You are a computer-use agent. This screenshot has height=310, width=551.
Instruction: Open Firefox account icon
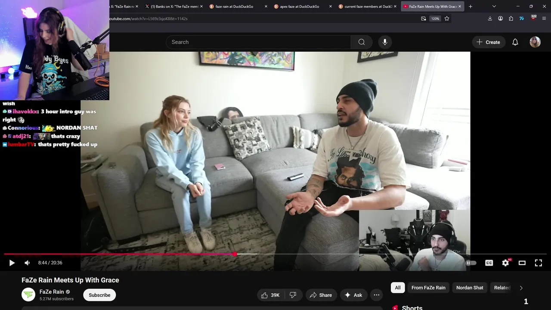[x=500, y=19]
